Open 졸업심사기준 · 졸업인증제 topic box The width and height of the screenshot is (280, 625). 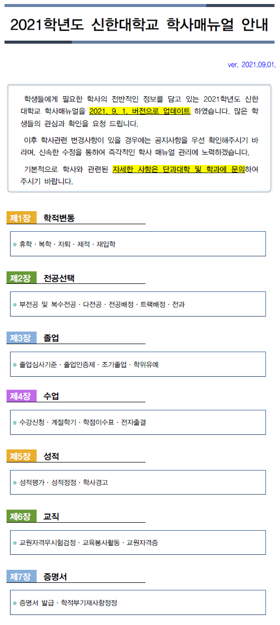click(138, 364)
